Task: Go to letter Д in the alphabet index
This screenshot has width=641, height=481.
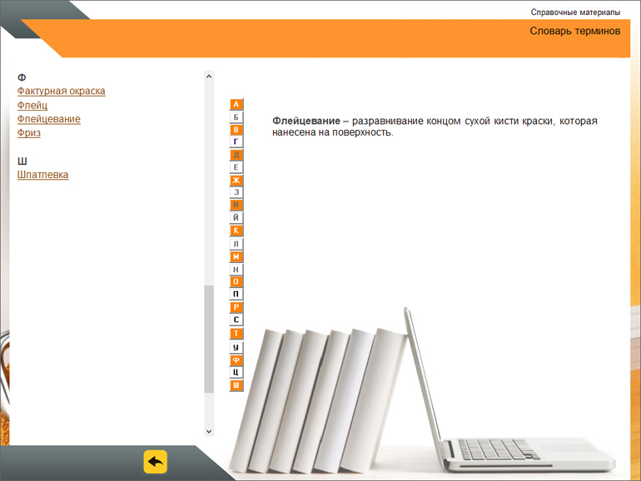Action: pos(236,155)
